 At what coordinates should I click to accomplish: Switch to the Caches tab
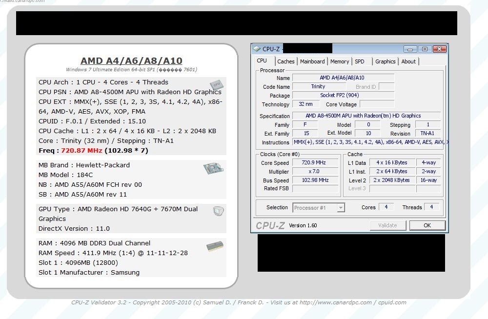click(285, 61)
